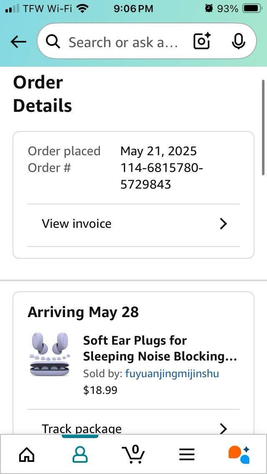Image resolution: width=267 pixels, height=474 pixels.
Task: Open the account profile tab
Action: (80, 454)
